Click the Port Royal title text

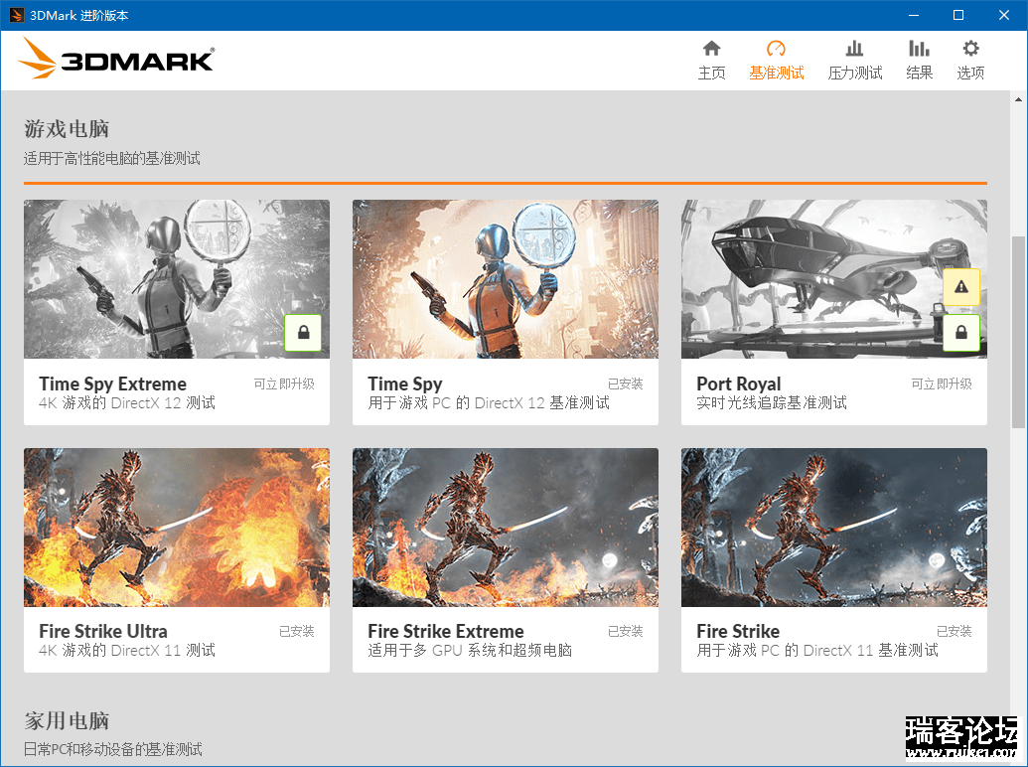pos(739,383)
